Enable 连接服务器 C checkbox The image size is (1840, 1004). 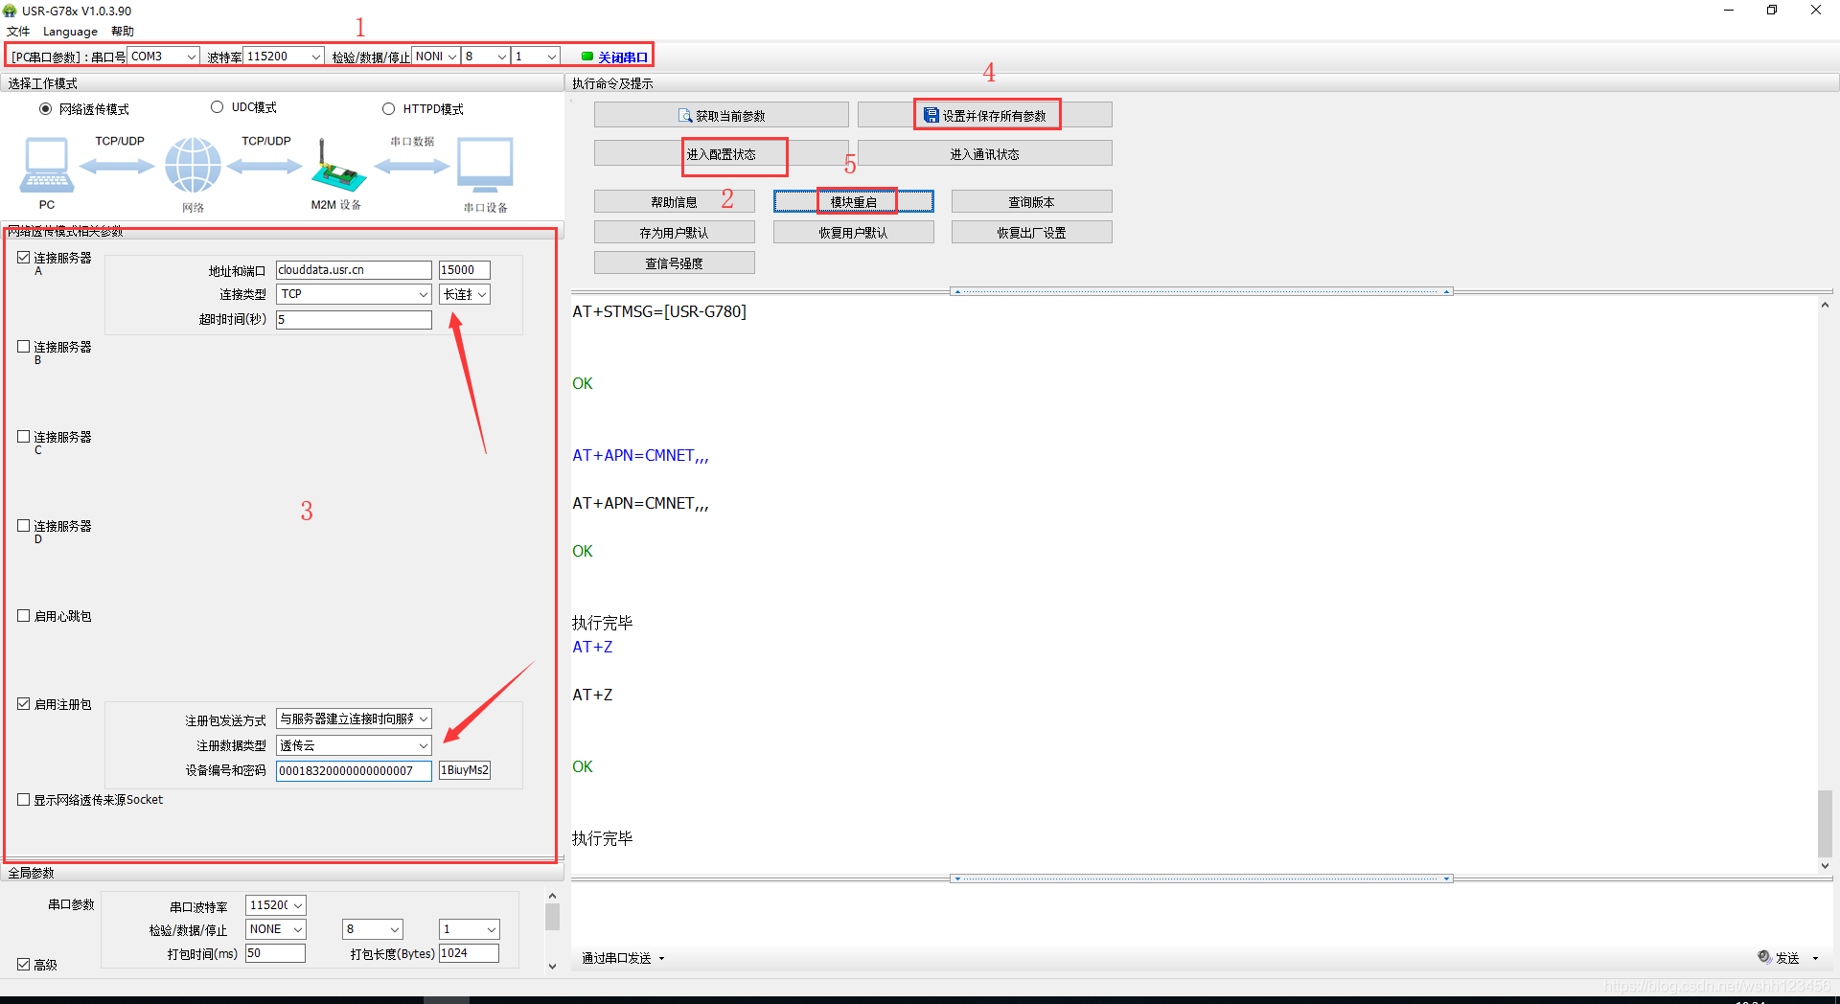click(x=24, y=436)
